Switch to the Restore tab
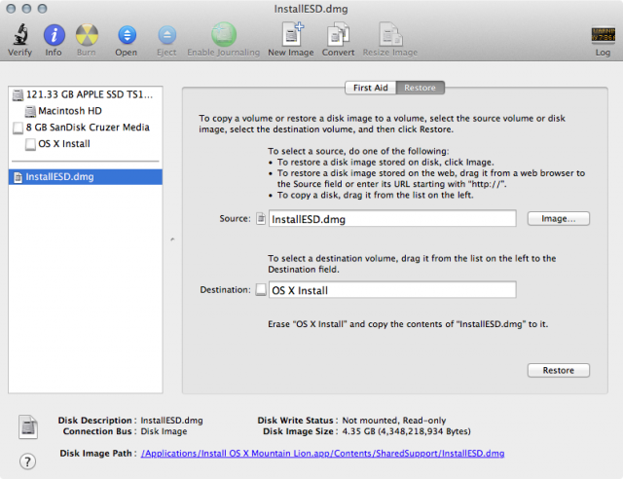 pos(420,88)
